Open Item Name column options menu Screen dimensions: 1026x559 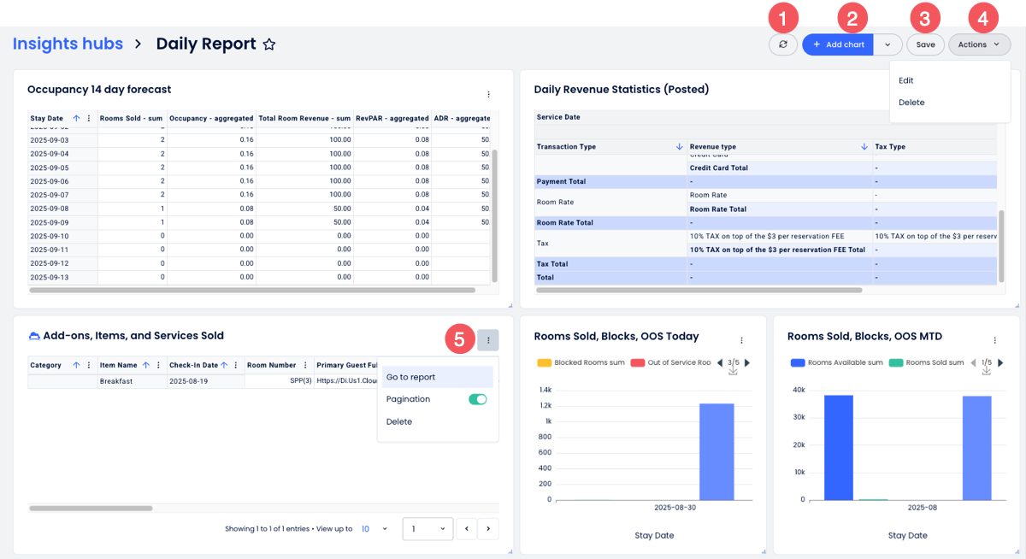click(158, 365)
